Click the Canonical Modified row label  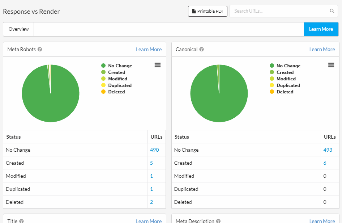pyautogui.click(x=184, y=176)
